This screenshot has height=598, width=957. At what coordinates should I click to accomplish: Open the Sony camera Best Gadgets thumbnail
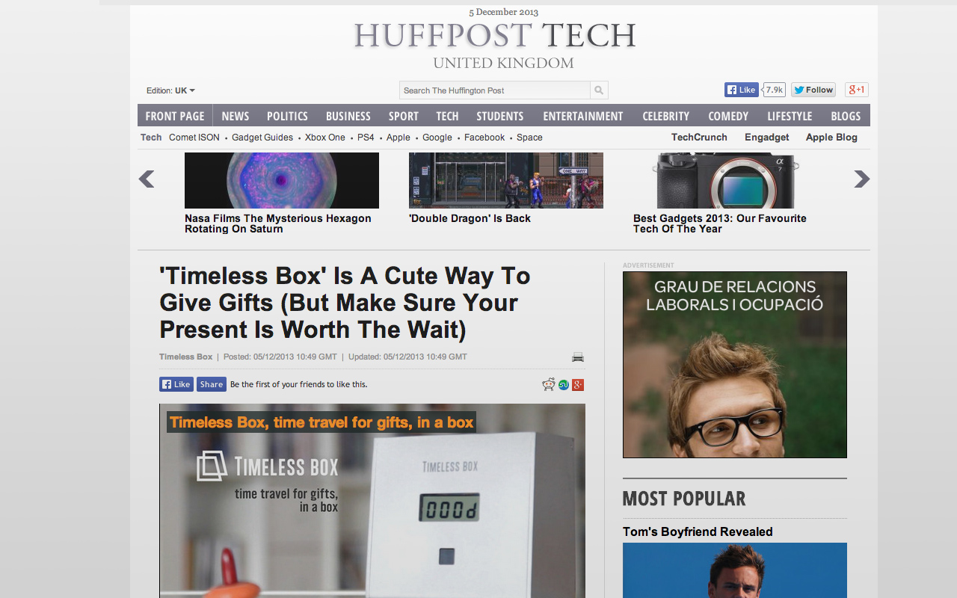click(725, 180)
